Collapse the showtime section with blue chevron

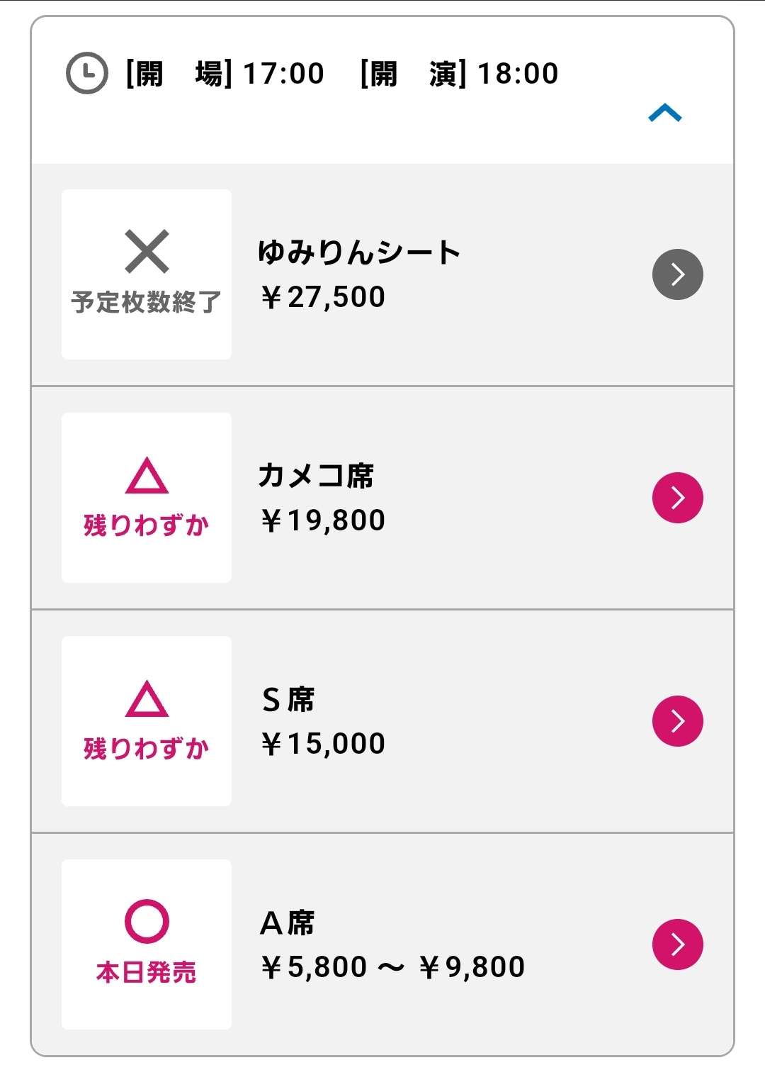point(664,113)
